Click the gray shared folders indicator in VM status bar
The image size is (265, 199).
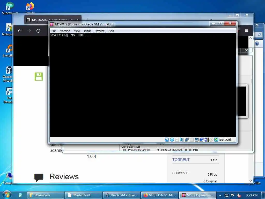tap(192, 140)
